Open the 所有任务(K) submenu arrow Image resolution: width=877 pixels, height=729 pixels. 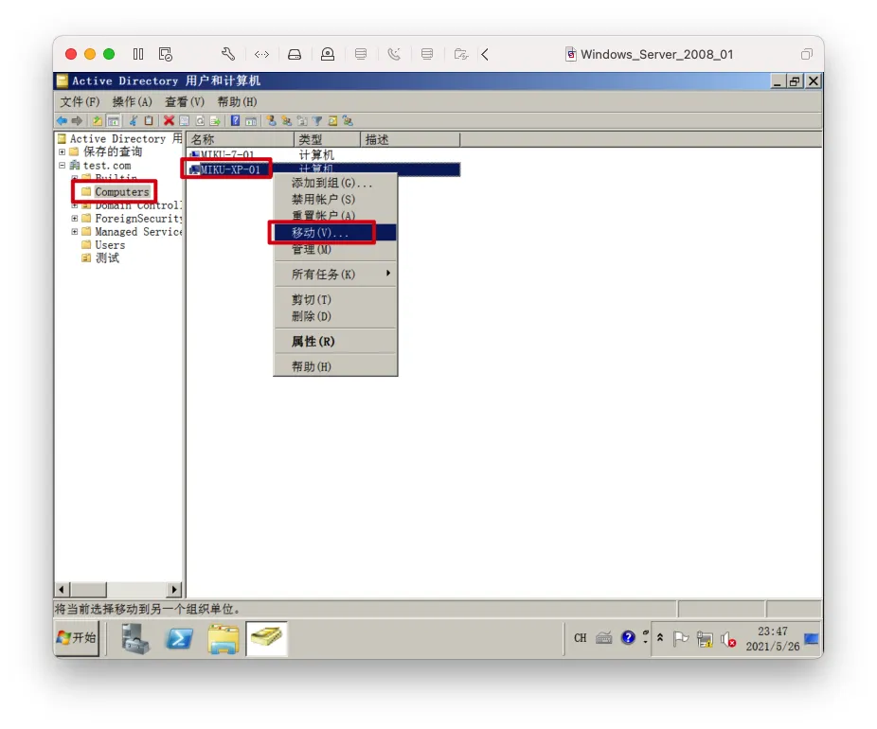(387, 274)
